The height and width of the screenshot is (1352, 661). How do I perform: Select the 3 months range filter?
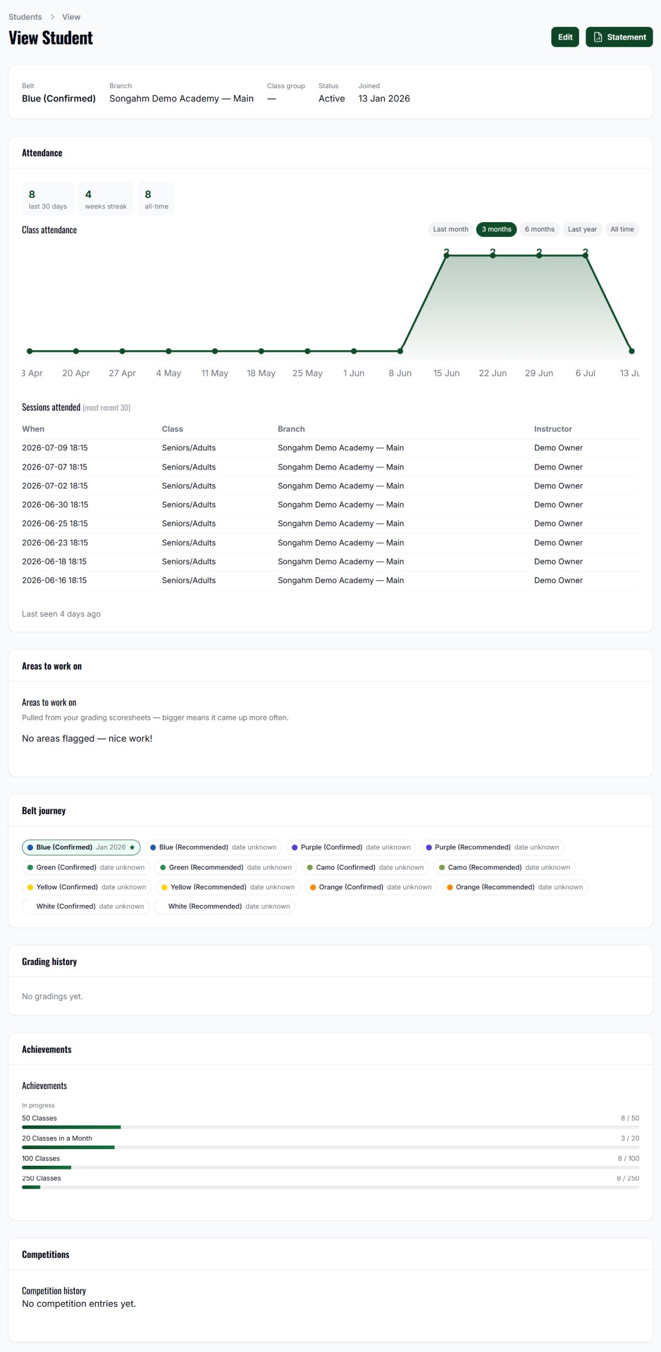point(496,229)
